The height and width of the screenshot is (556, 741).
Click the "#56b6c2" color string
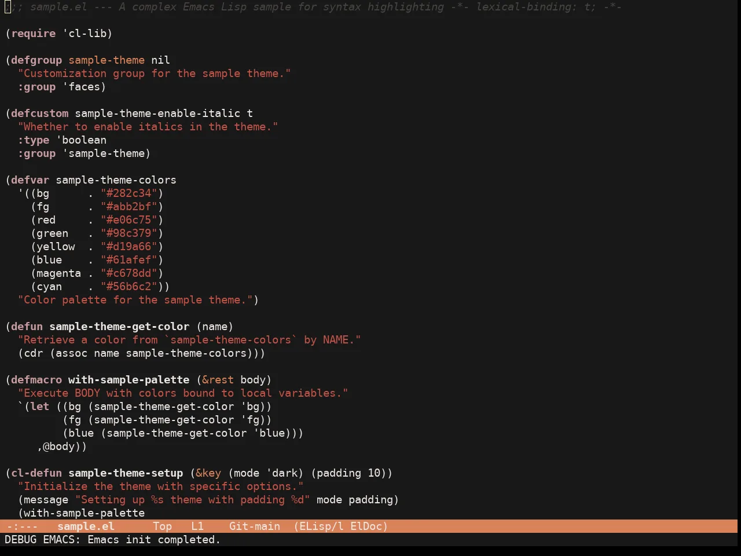tap(129, 287)
